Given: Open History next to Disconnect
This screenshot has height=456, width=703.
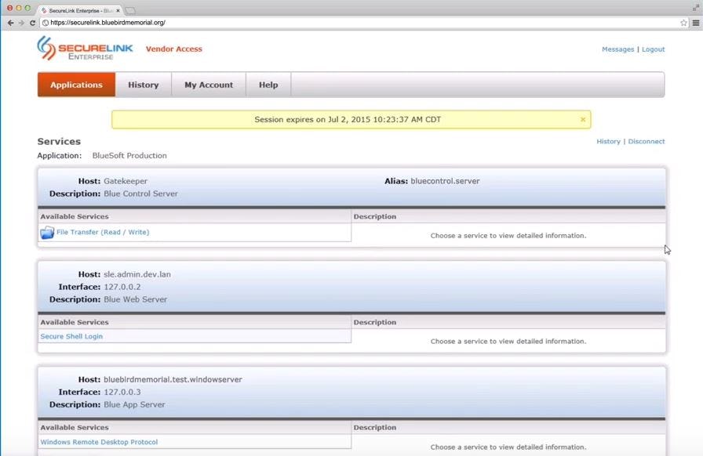Looking at the screenshot, I should pos(608,141).
